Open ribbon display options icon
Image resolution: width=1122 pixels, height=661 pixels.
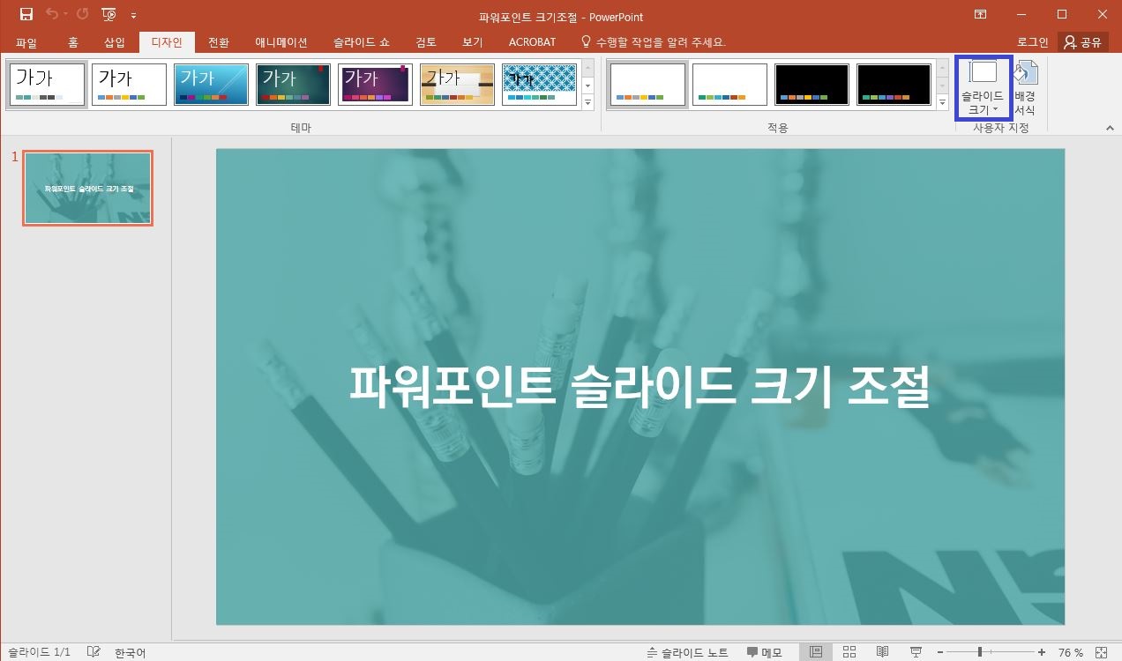(x=980, y=15)
